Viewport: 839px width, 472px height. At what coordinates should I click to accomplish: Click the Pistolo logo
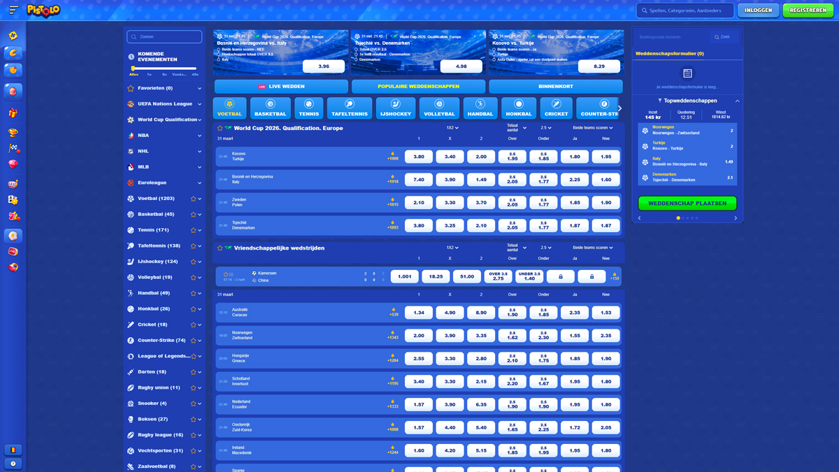[x=43, y=10]
